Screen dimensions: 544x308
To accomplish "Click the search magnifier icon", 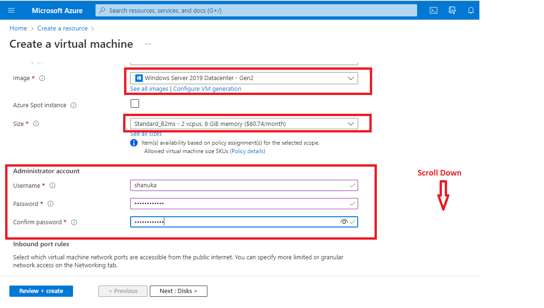I will (x=102, y=10).
